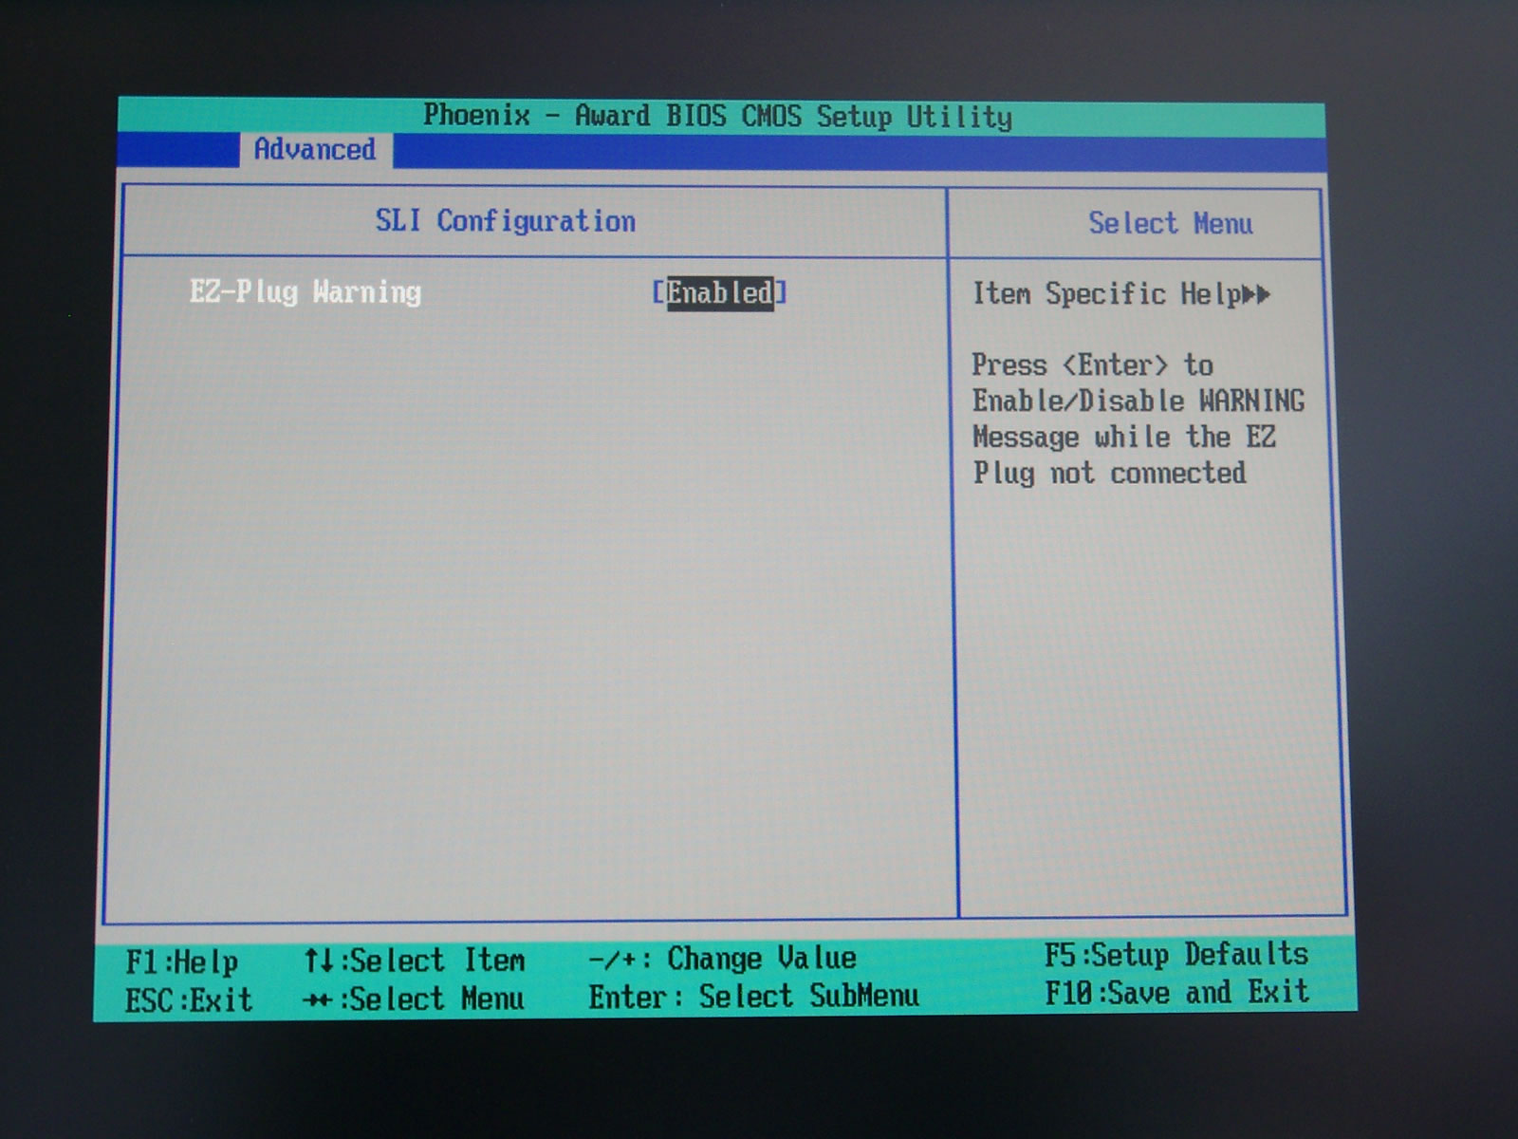
Task: Click the Item Specific Help text
Action: (x=1106, y=294)
